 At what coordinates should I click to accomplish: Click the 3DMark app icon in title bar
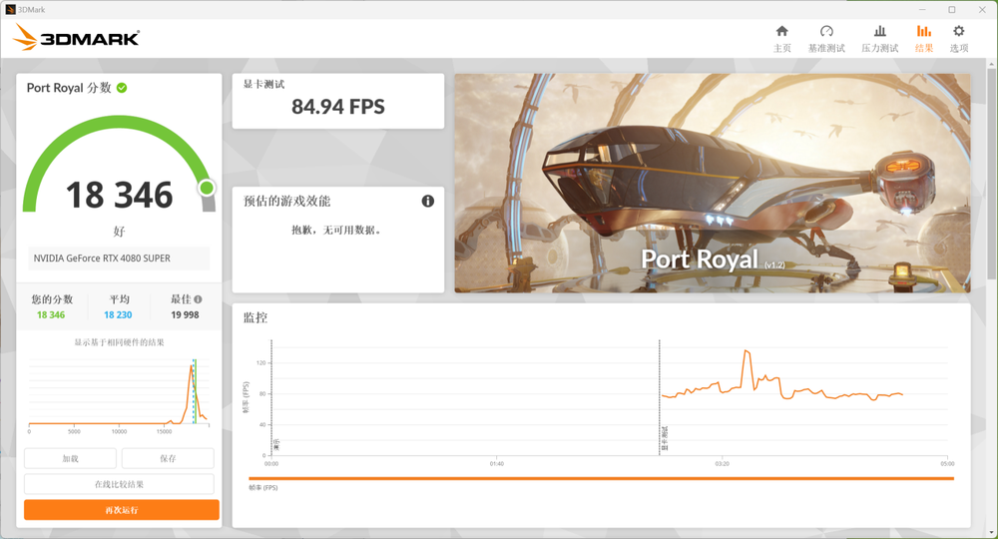coord(10,10)
